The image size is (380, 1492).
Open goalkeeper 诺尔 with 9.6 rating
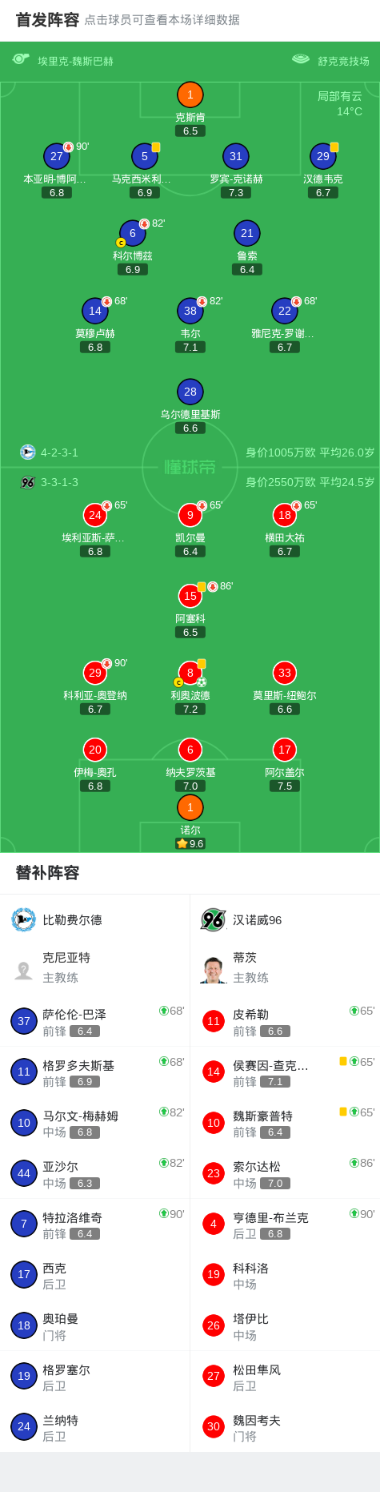(x=190, y=807)
